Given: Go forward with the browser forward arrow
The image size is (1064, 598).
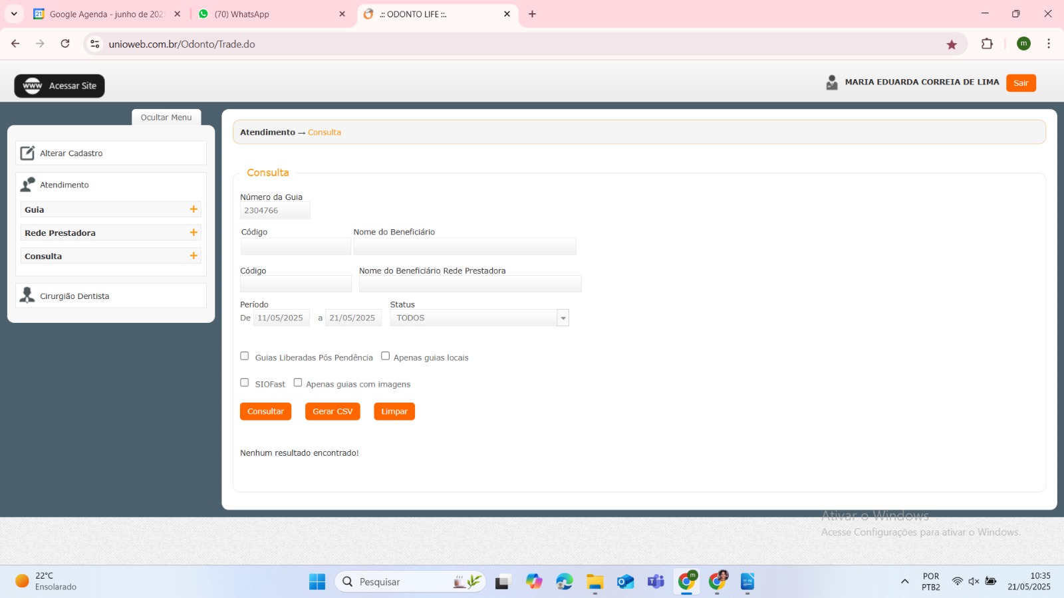Looking at the screenshot, I should 40,44.
